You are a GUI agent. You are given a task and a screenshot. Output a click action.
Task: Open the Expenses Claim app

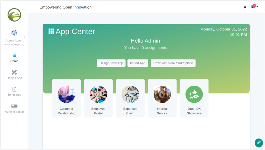130,98
